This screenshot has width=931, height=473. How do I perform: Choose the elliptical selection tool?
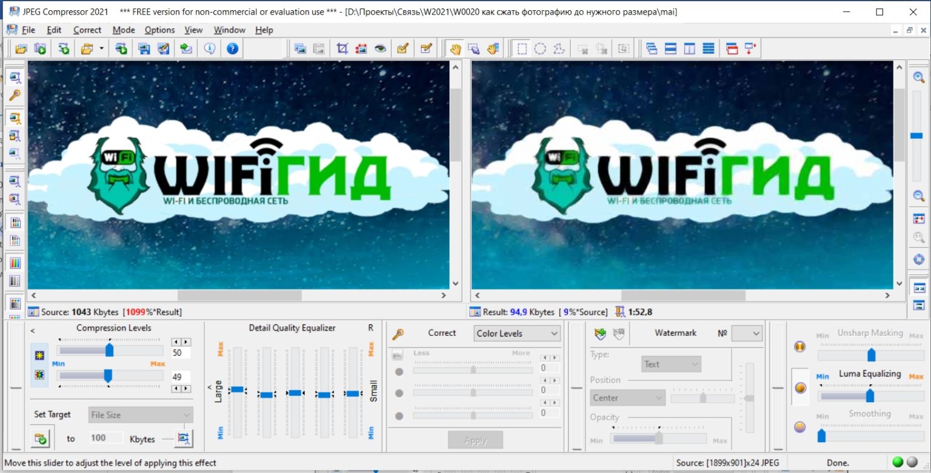point(540,49)
